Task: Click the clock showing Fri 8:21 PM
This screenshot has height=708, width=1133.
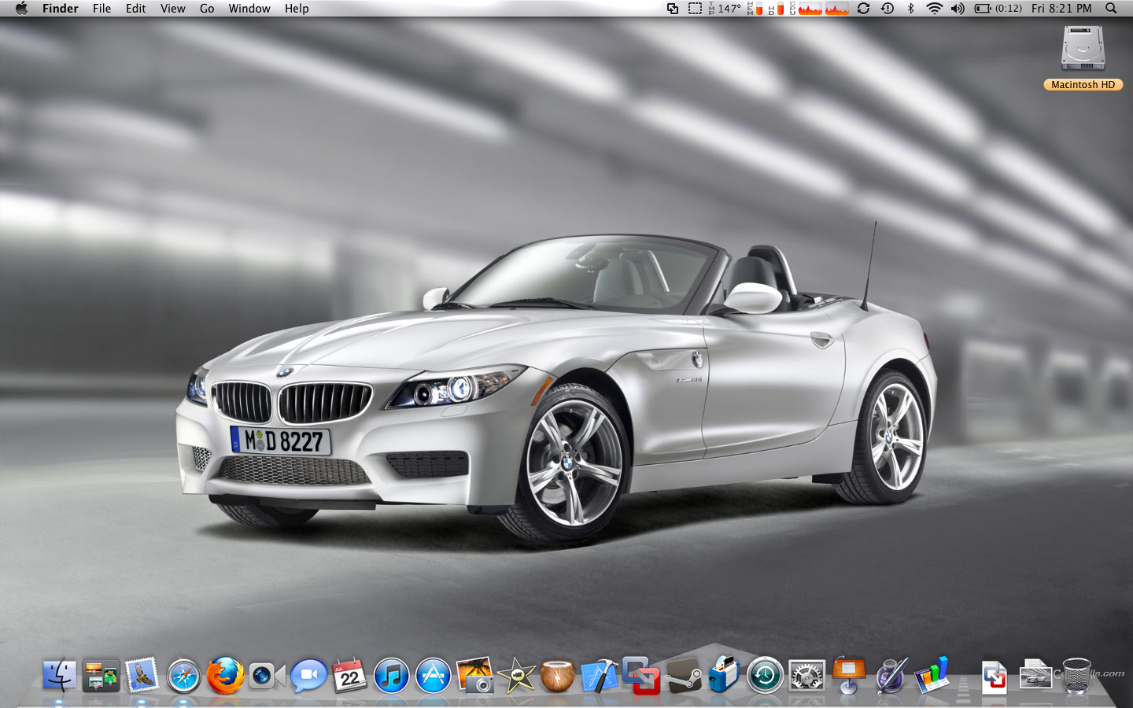Action: pyautogui.click(x=1061, y=9)
